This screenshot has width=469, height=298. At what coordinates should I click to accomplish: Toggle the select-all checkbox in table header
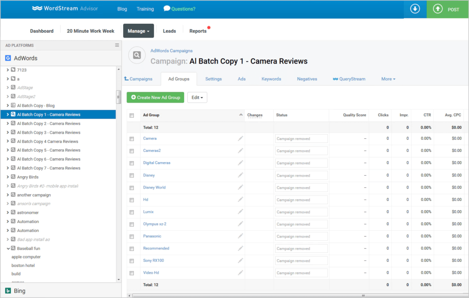point(132,115)
